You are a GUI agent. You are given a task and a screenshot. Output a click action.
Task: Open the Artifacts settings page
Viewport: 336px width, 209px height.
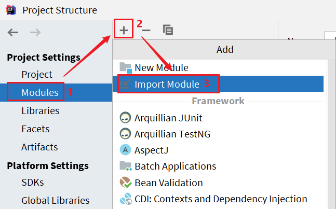(39, 147)
